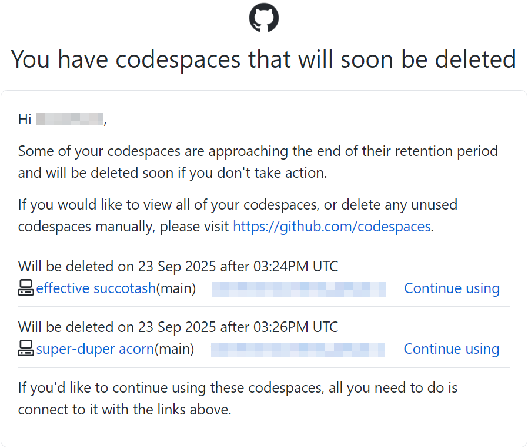528x448 pixels.
Task: Click the Hi greeting text
Action: click(25, 120)
